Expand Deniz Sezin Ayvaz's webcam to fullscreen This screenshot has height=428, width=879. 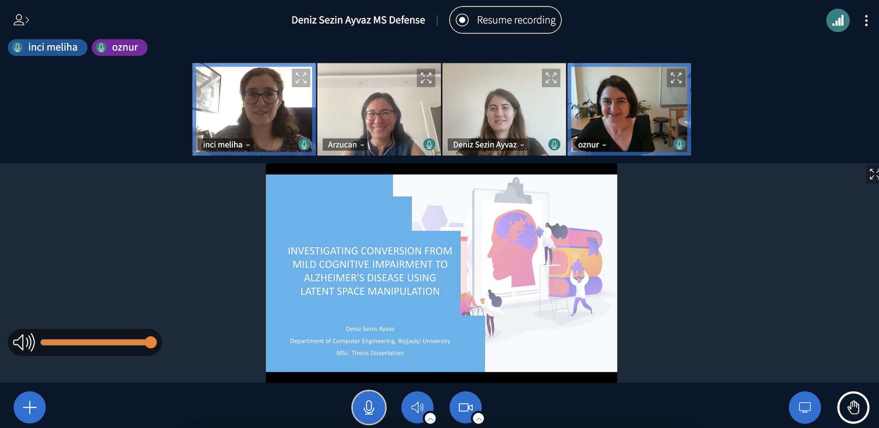551,78
